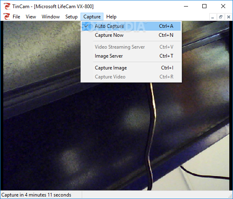Select the Capture Video menu entry

[131, 77]
